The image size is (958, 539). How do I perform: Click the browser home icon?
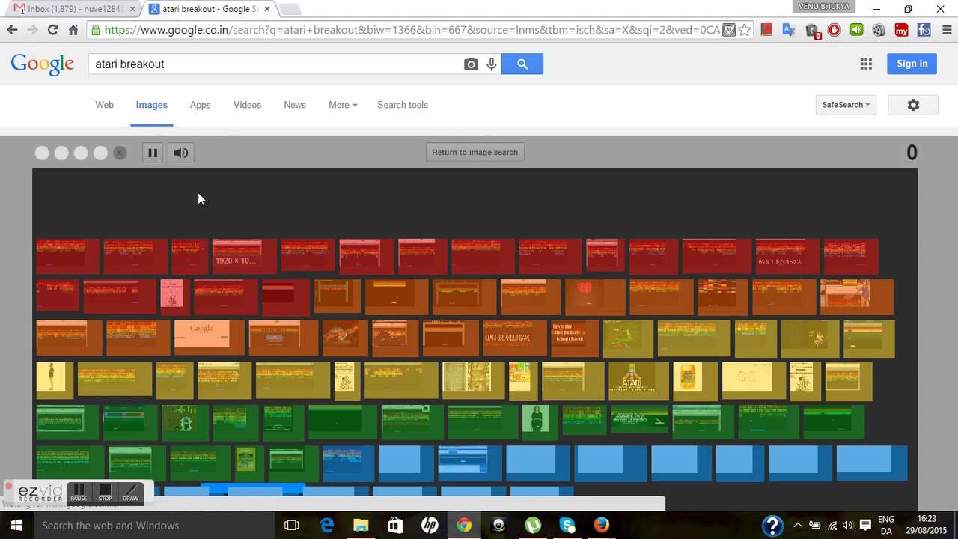pyautogui.click(x=73, y=30)
